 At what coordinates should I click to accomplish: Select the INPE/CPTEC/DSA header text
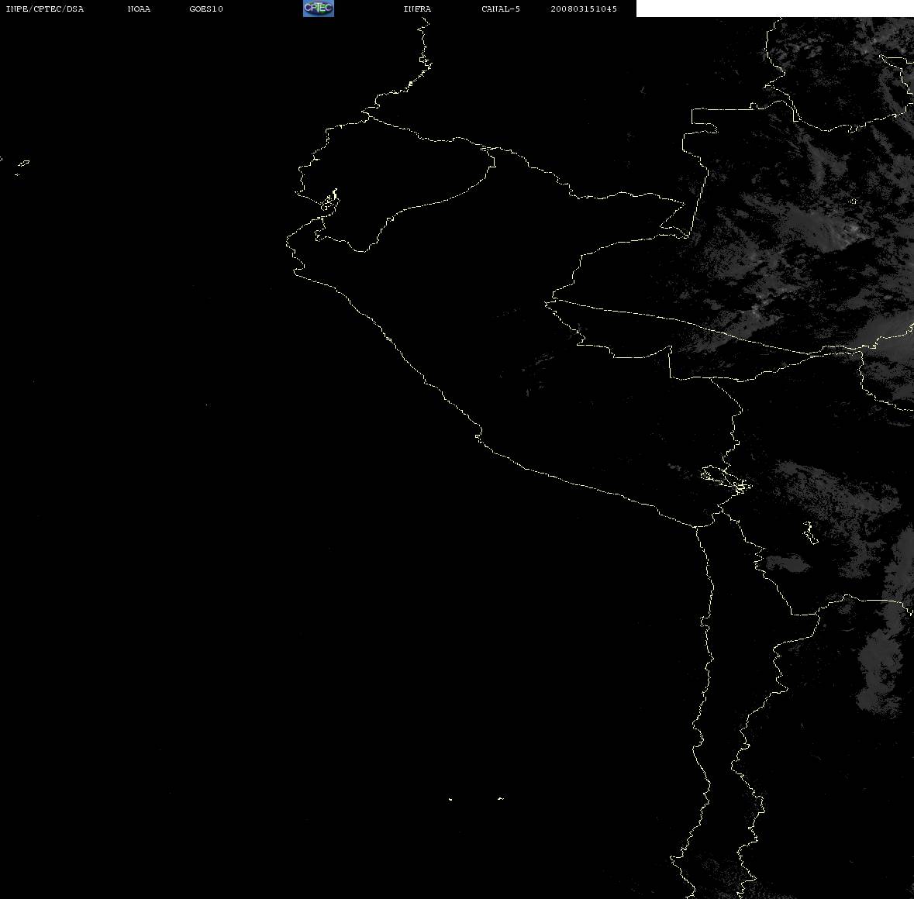point(45,9)
